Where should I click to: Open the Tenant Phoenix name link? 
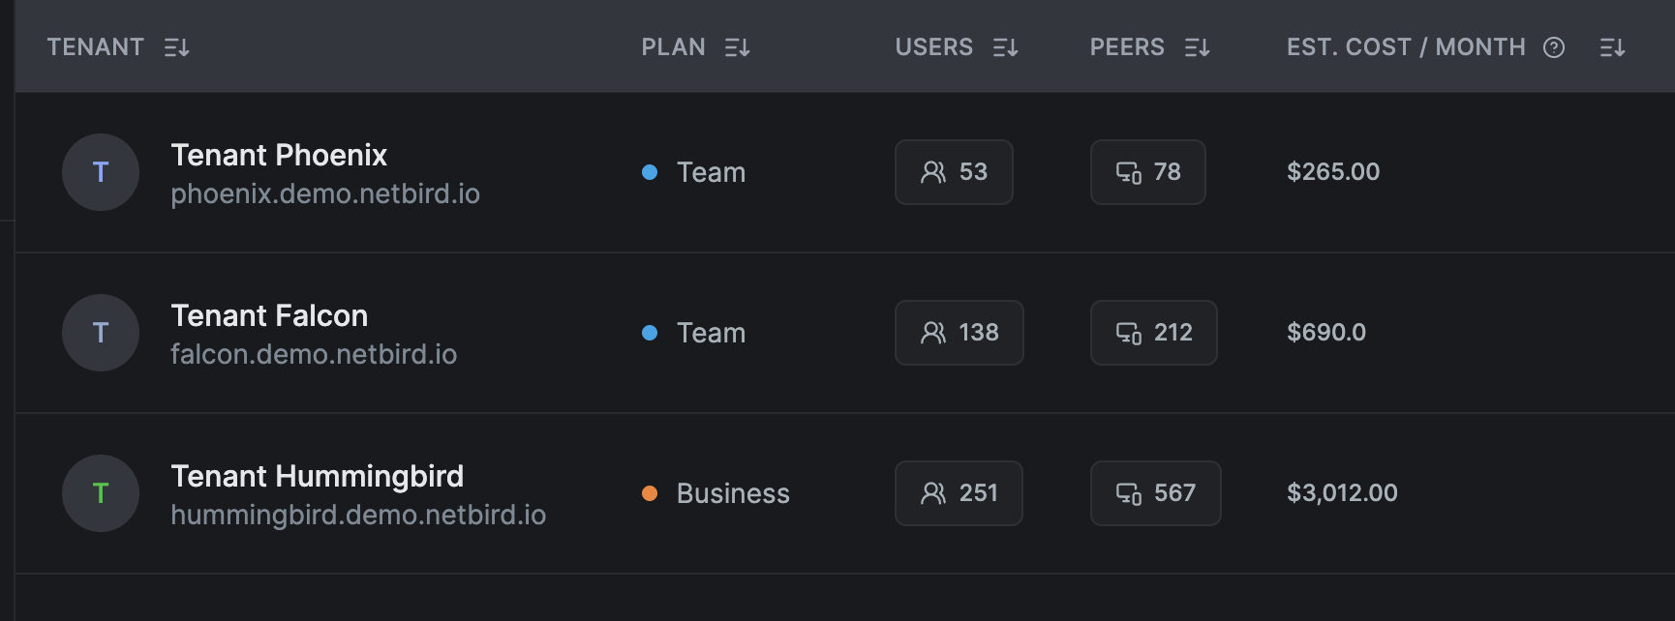tap(279, 155)
